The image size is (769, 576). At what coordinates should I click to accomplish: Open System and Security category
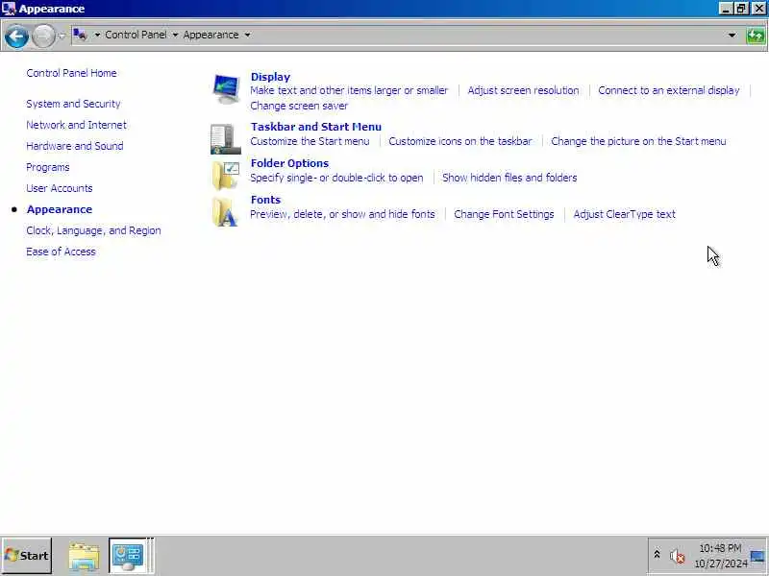point(73,104)
